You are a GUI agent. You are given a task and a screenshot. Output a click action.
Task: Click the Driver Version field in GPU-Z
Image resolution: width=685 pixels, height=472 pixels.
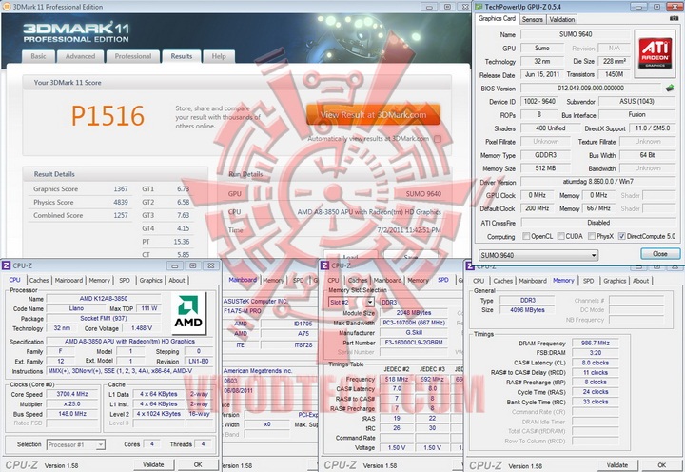[x=598, y=182]
